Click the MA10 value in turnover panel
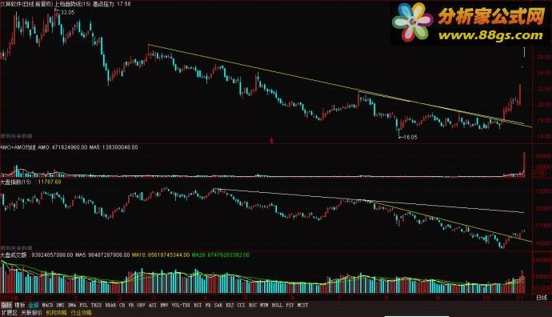 click(161, 255)
